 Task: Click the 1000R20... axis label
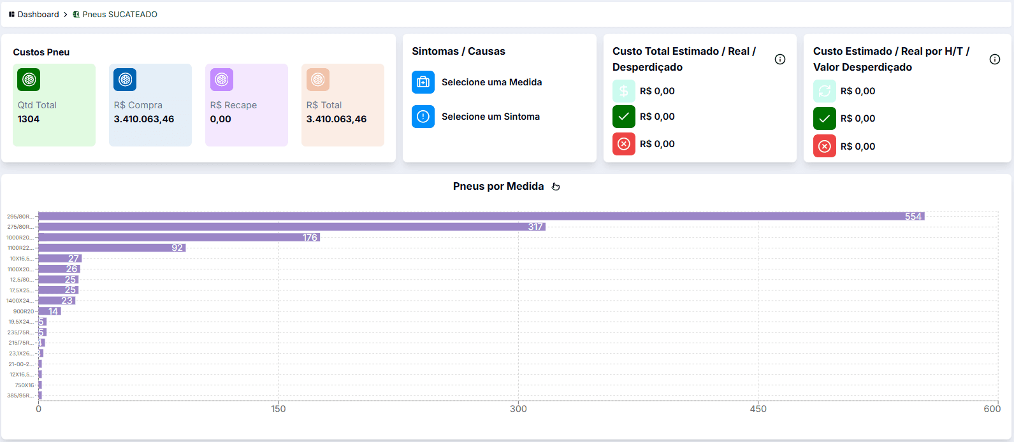20,238
